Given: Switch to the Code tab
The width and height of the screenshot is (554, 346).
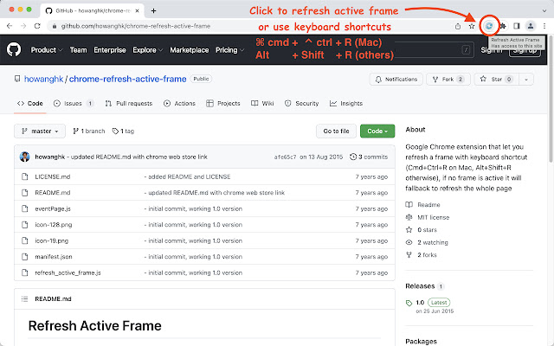Looking at the screenshot, I should pos(30,104).
